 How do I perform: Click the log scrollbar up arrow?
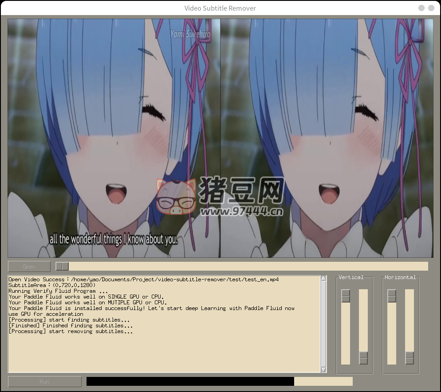pyautogui.click(x=323, y=279)
